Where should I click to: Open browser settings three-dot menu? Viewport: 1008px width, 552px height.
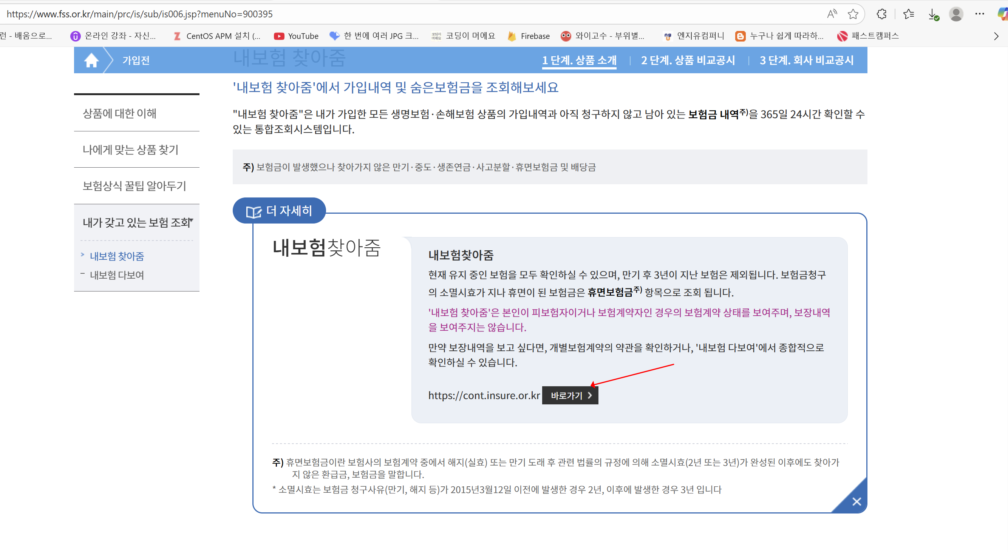point(979,14)
